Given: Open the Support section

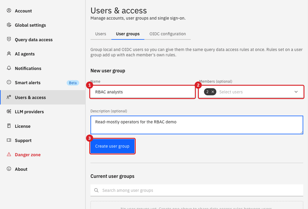Looking at the screenshot, I should click(x=43, y=141).
